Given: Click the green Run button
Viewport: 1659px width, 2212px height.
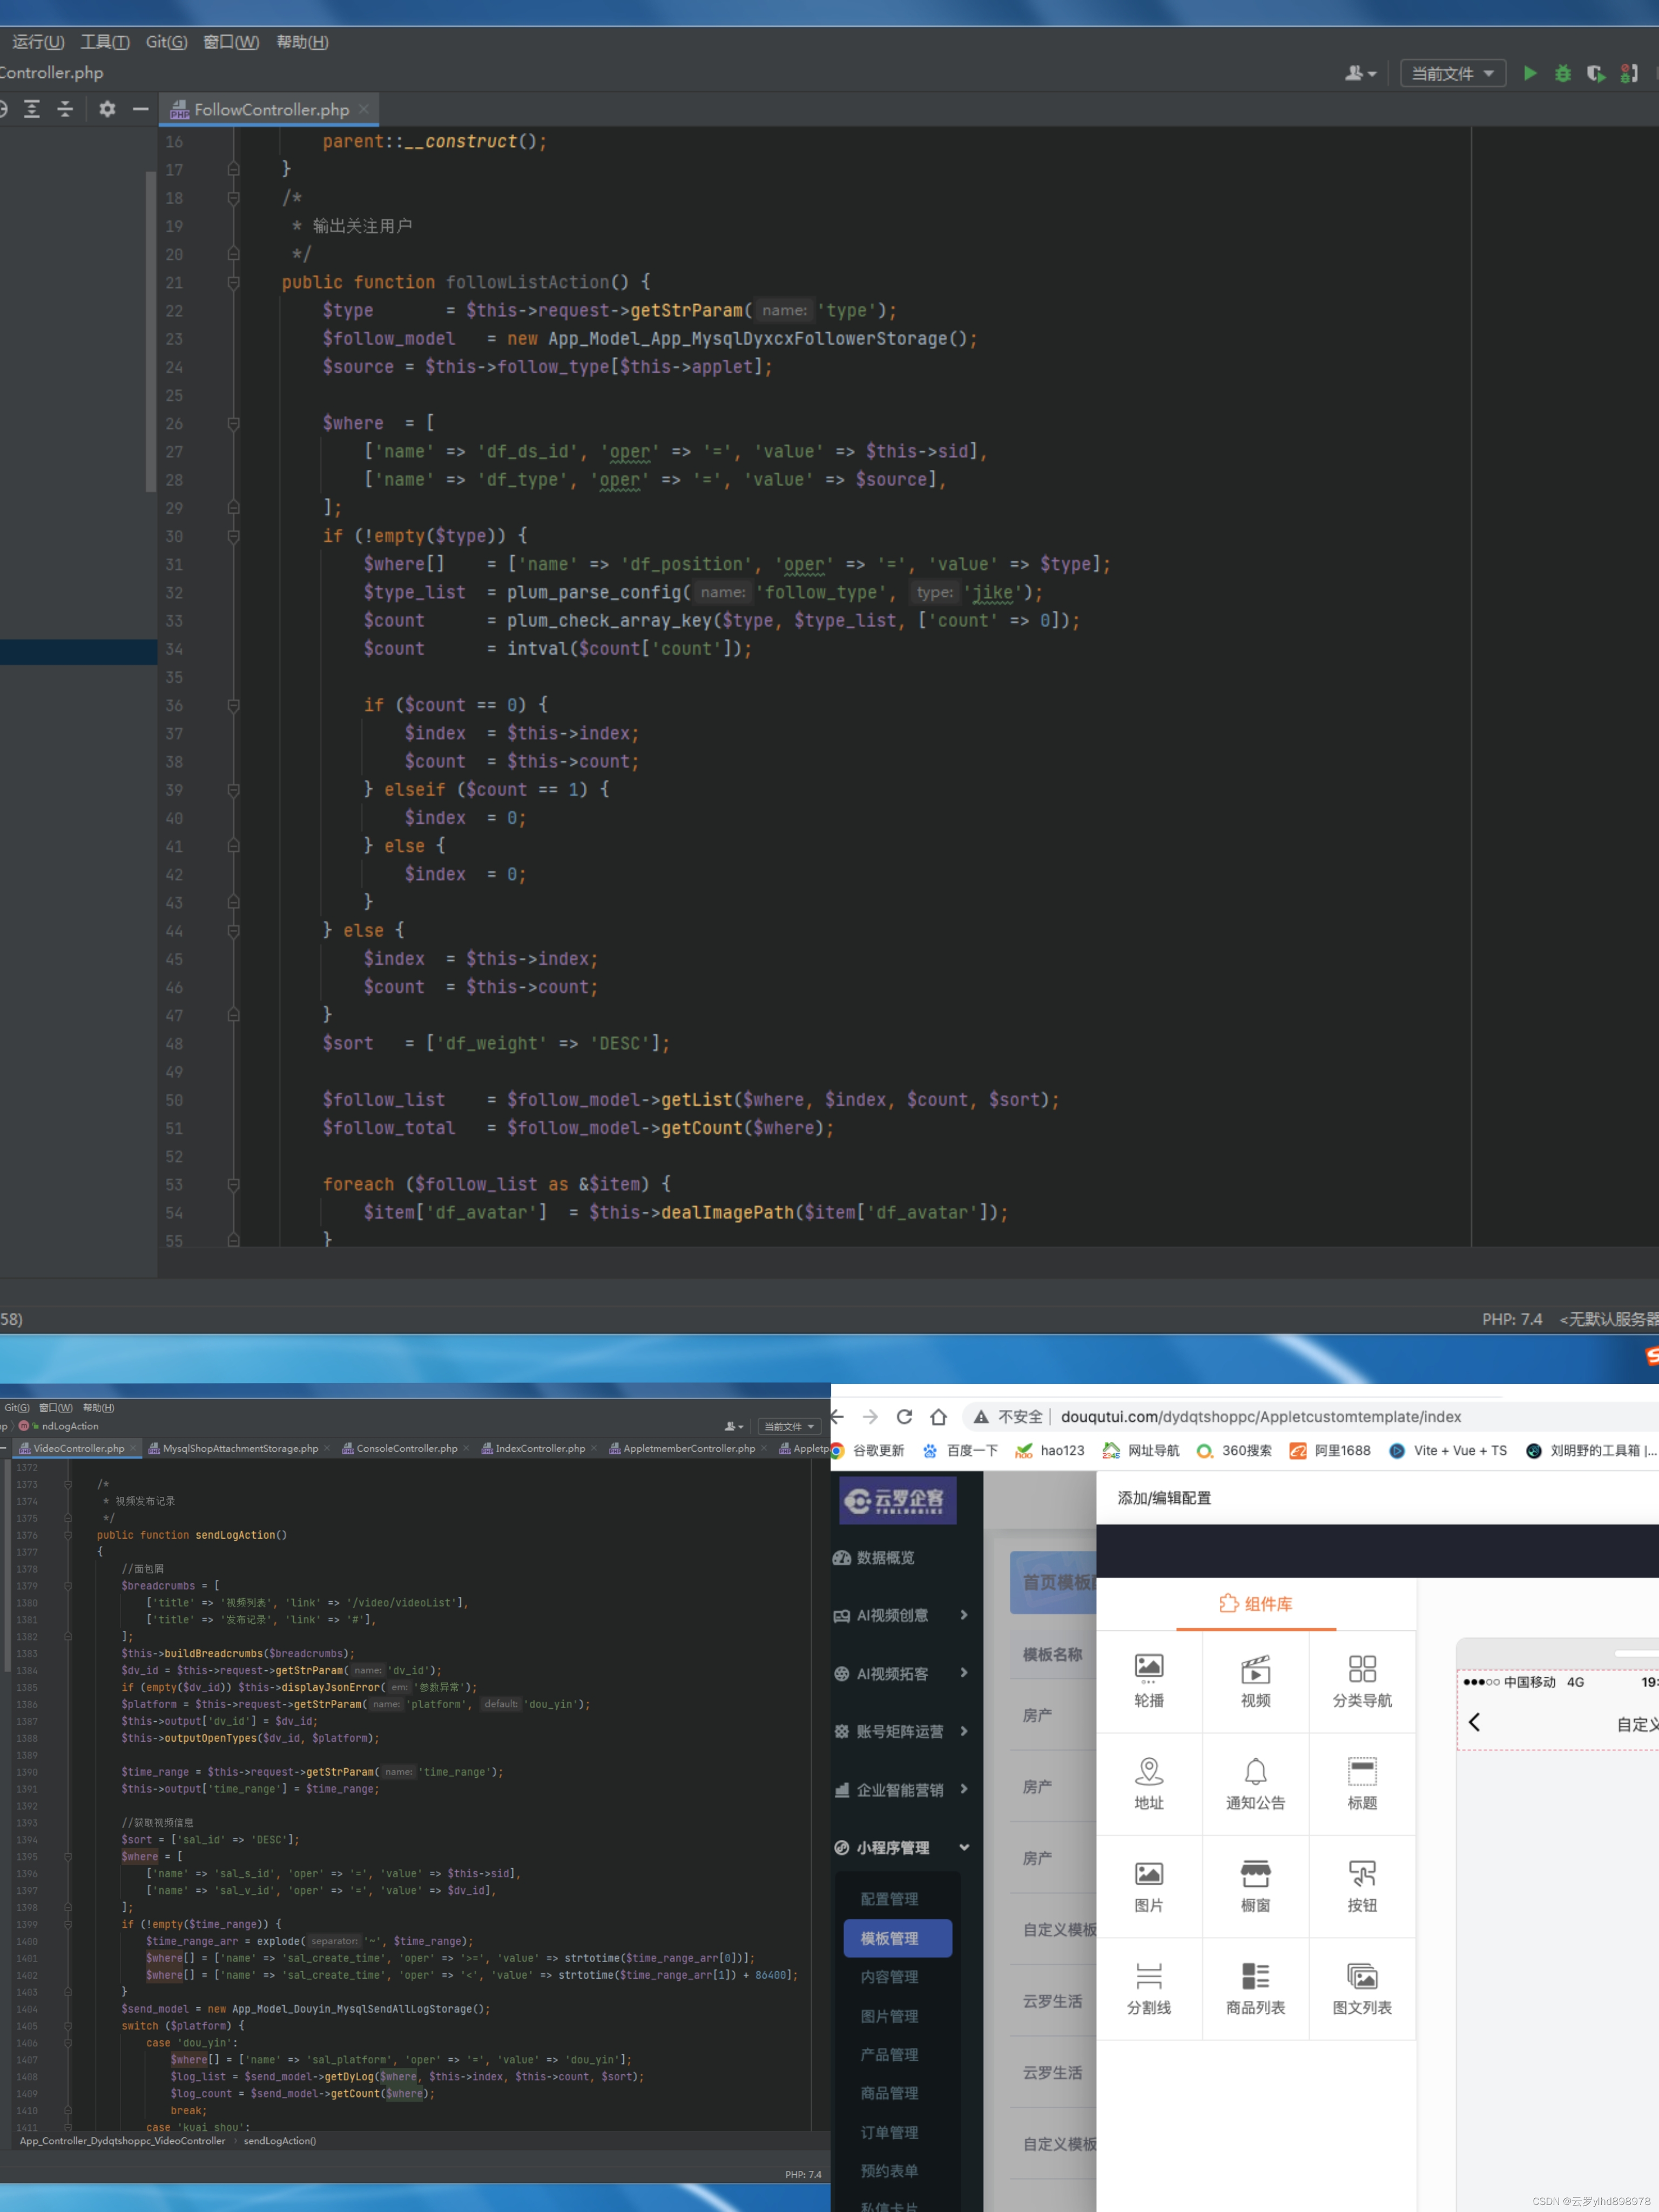Looking at the screenshot, I should click(x=1529, y=73).
